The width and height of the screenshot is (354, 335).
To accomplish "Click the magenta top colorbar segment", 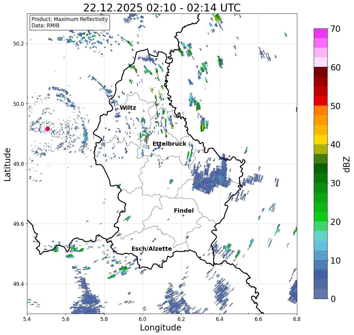I will click(x=321, y=33).
